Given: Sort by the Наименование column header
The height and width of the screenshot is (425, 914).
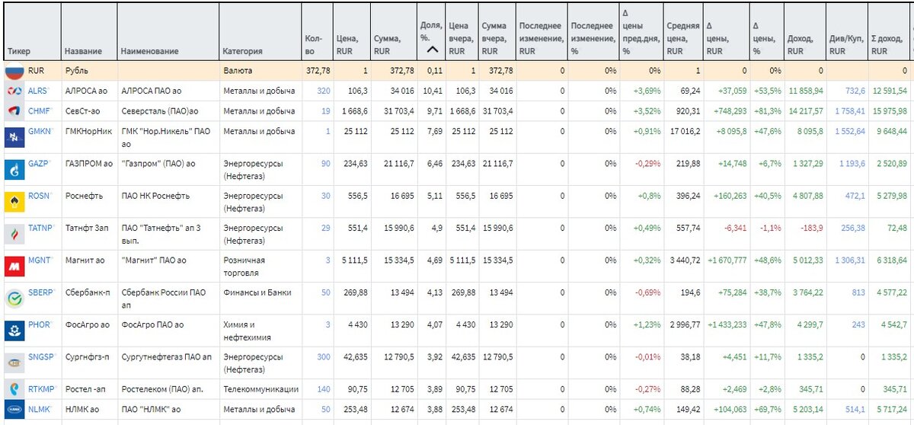Looking at the screenshot, I should [150, 51].
